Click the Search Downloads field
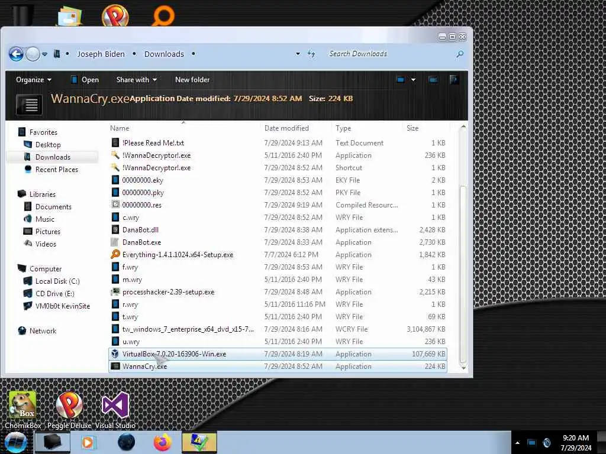The width and height of the screenshot is (606, 454). pyautogui.click(x=391, y=54)
